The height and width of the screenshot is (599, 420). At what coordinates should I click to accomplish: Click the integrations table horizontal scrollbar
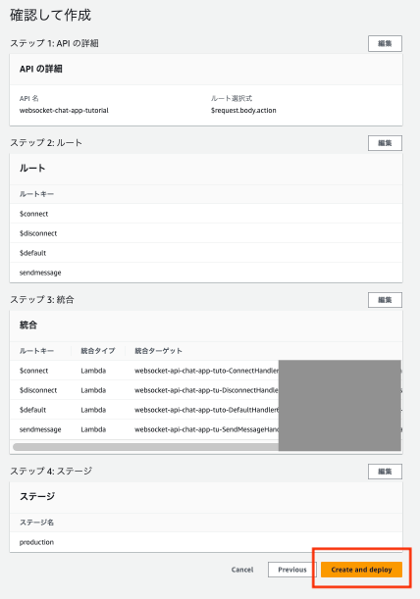pyautogui.click(x=146, y=447)
